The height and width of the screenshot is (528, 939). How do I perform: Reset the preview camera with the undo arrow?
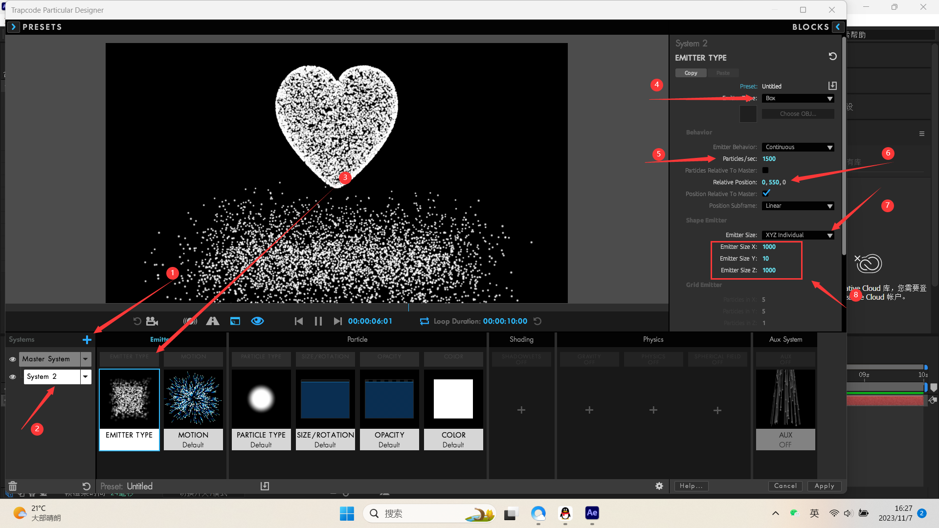click(137, 321)
